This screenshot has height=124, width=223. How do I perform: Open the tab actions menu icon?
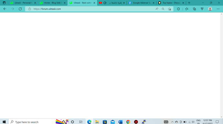click(4, 3)
